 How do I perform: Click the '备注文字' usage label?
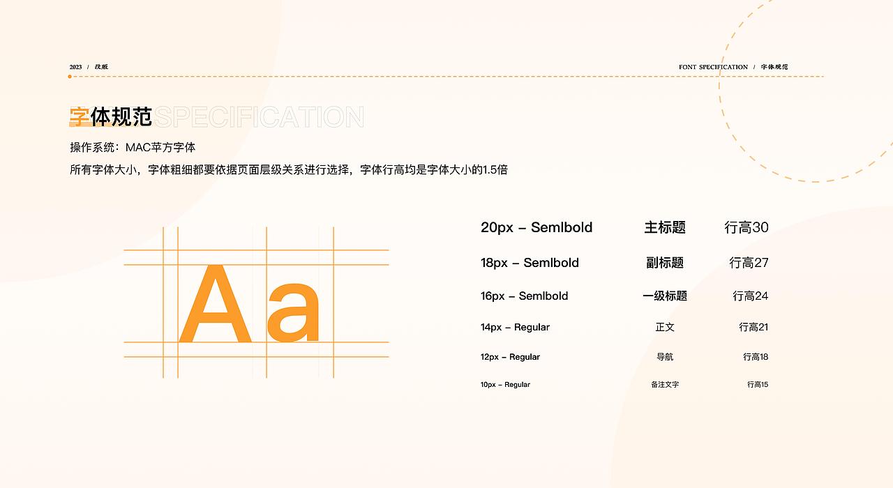[665, 385]
